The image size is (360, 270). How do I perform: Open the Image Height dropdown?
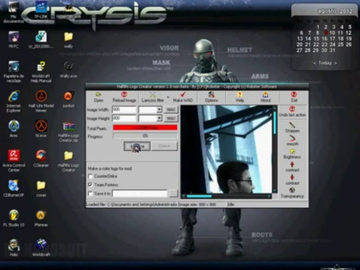pos(159,118)
